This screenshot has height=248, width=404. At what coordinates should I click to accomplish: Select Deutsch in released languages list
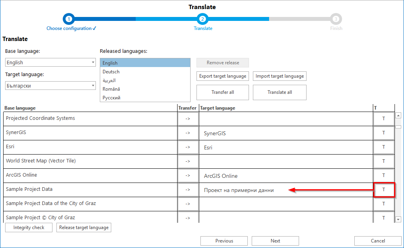[111, 72]
